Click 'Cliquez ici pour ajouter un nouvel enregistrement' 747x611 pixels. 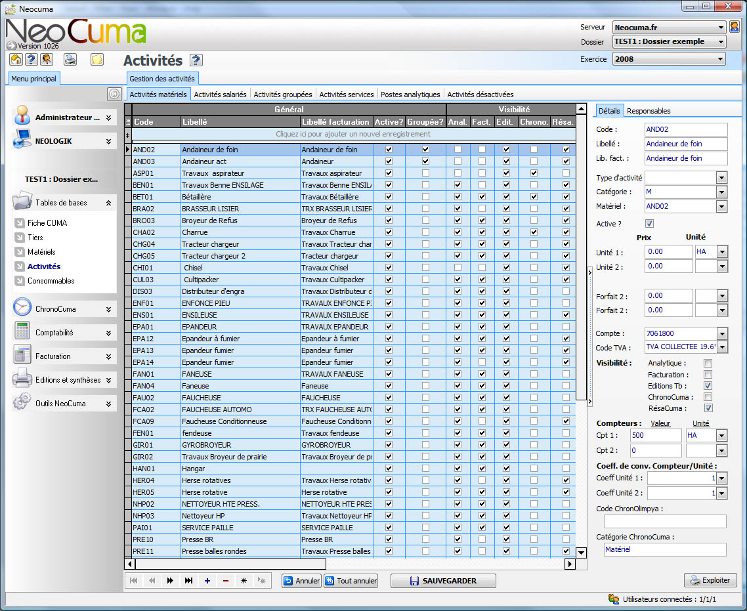(x=353, y=135)
